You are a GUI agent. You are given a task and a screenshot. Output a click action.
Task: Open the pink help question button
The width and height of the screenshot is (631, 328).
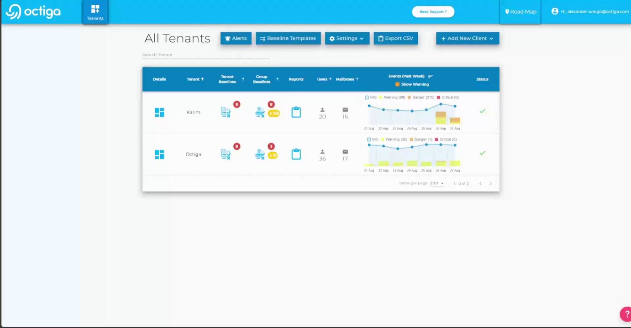626,314
